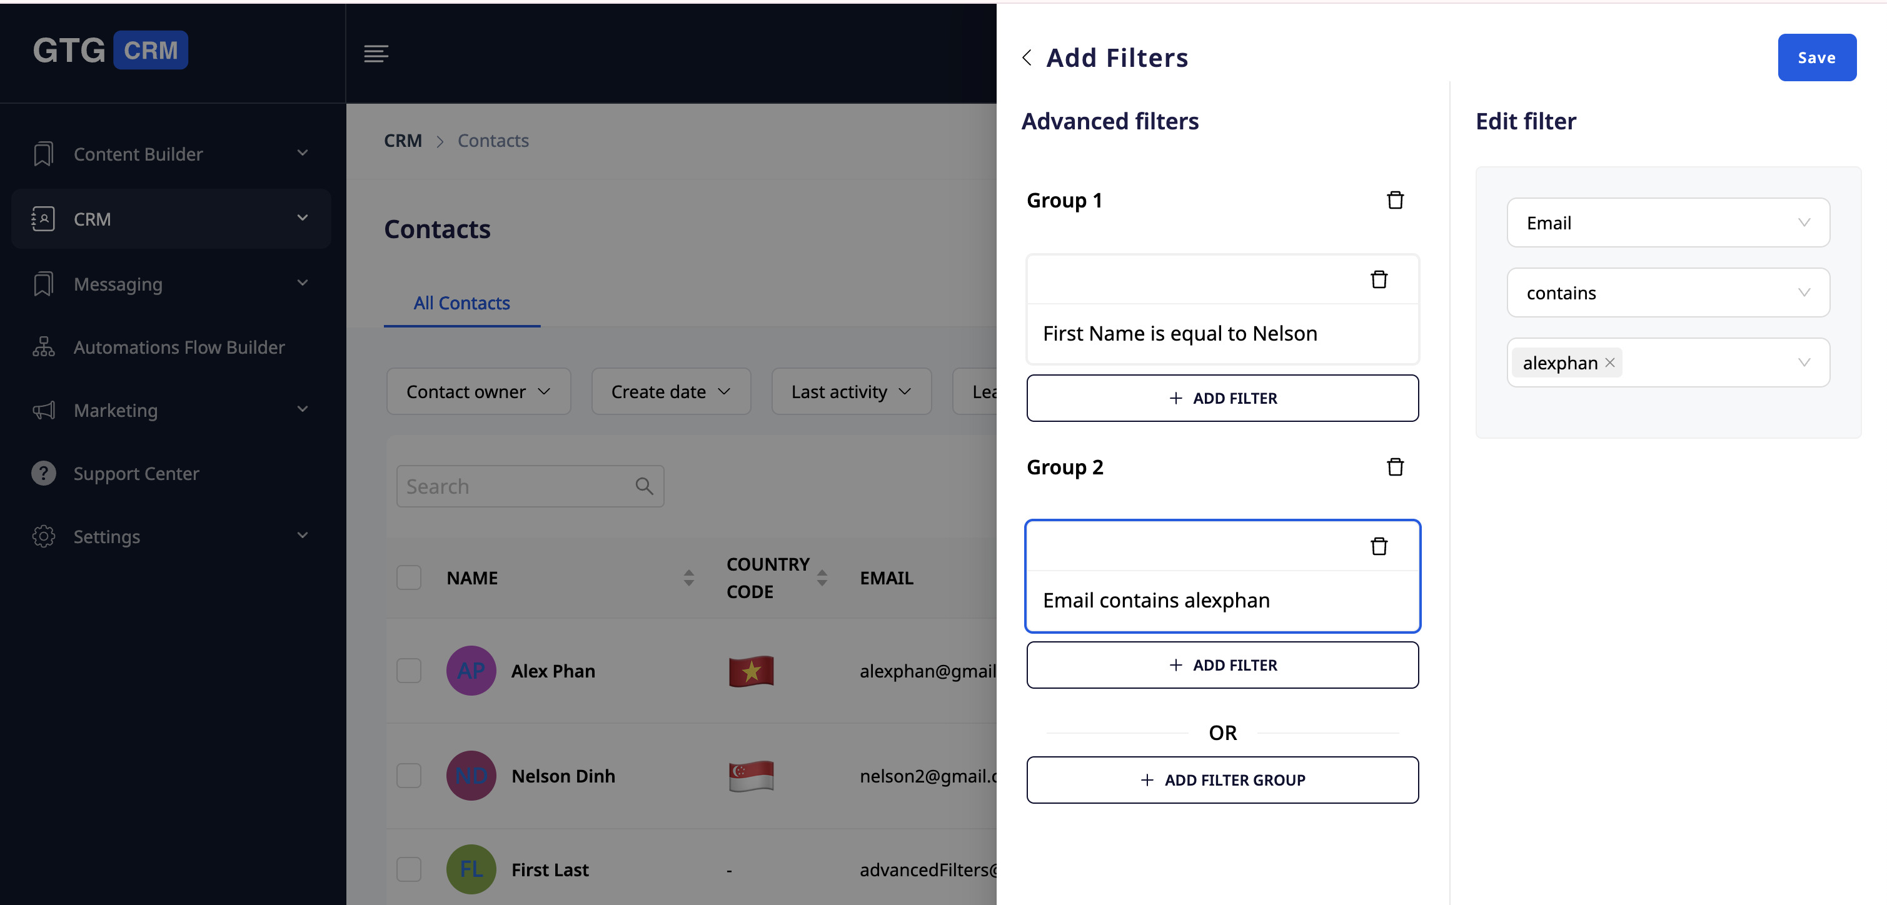The width and height of the screenshot is (1887, 905).
Task: Open the alexphan value dropdown arrow
Action: point(1803,362)
